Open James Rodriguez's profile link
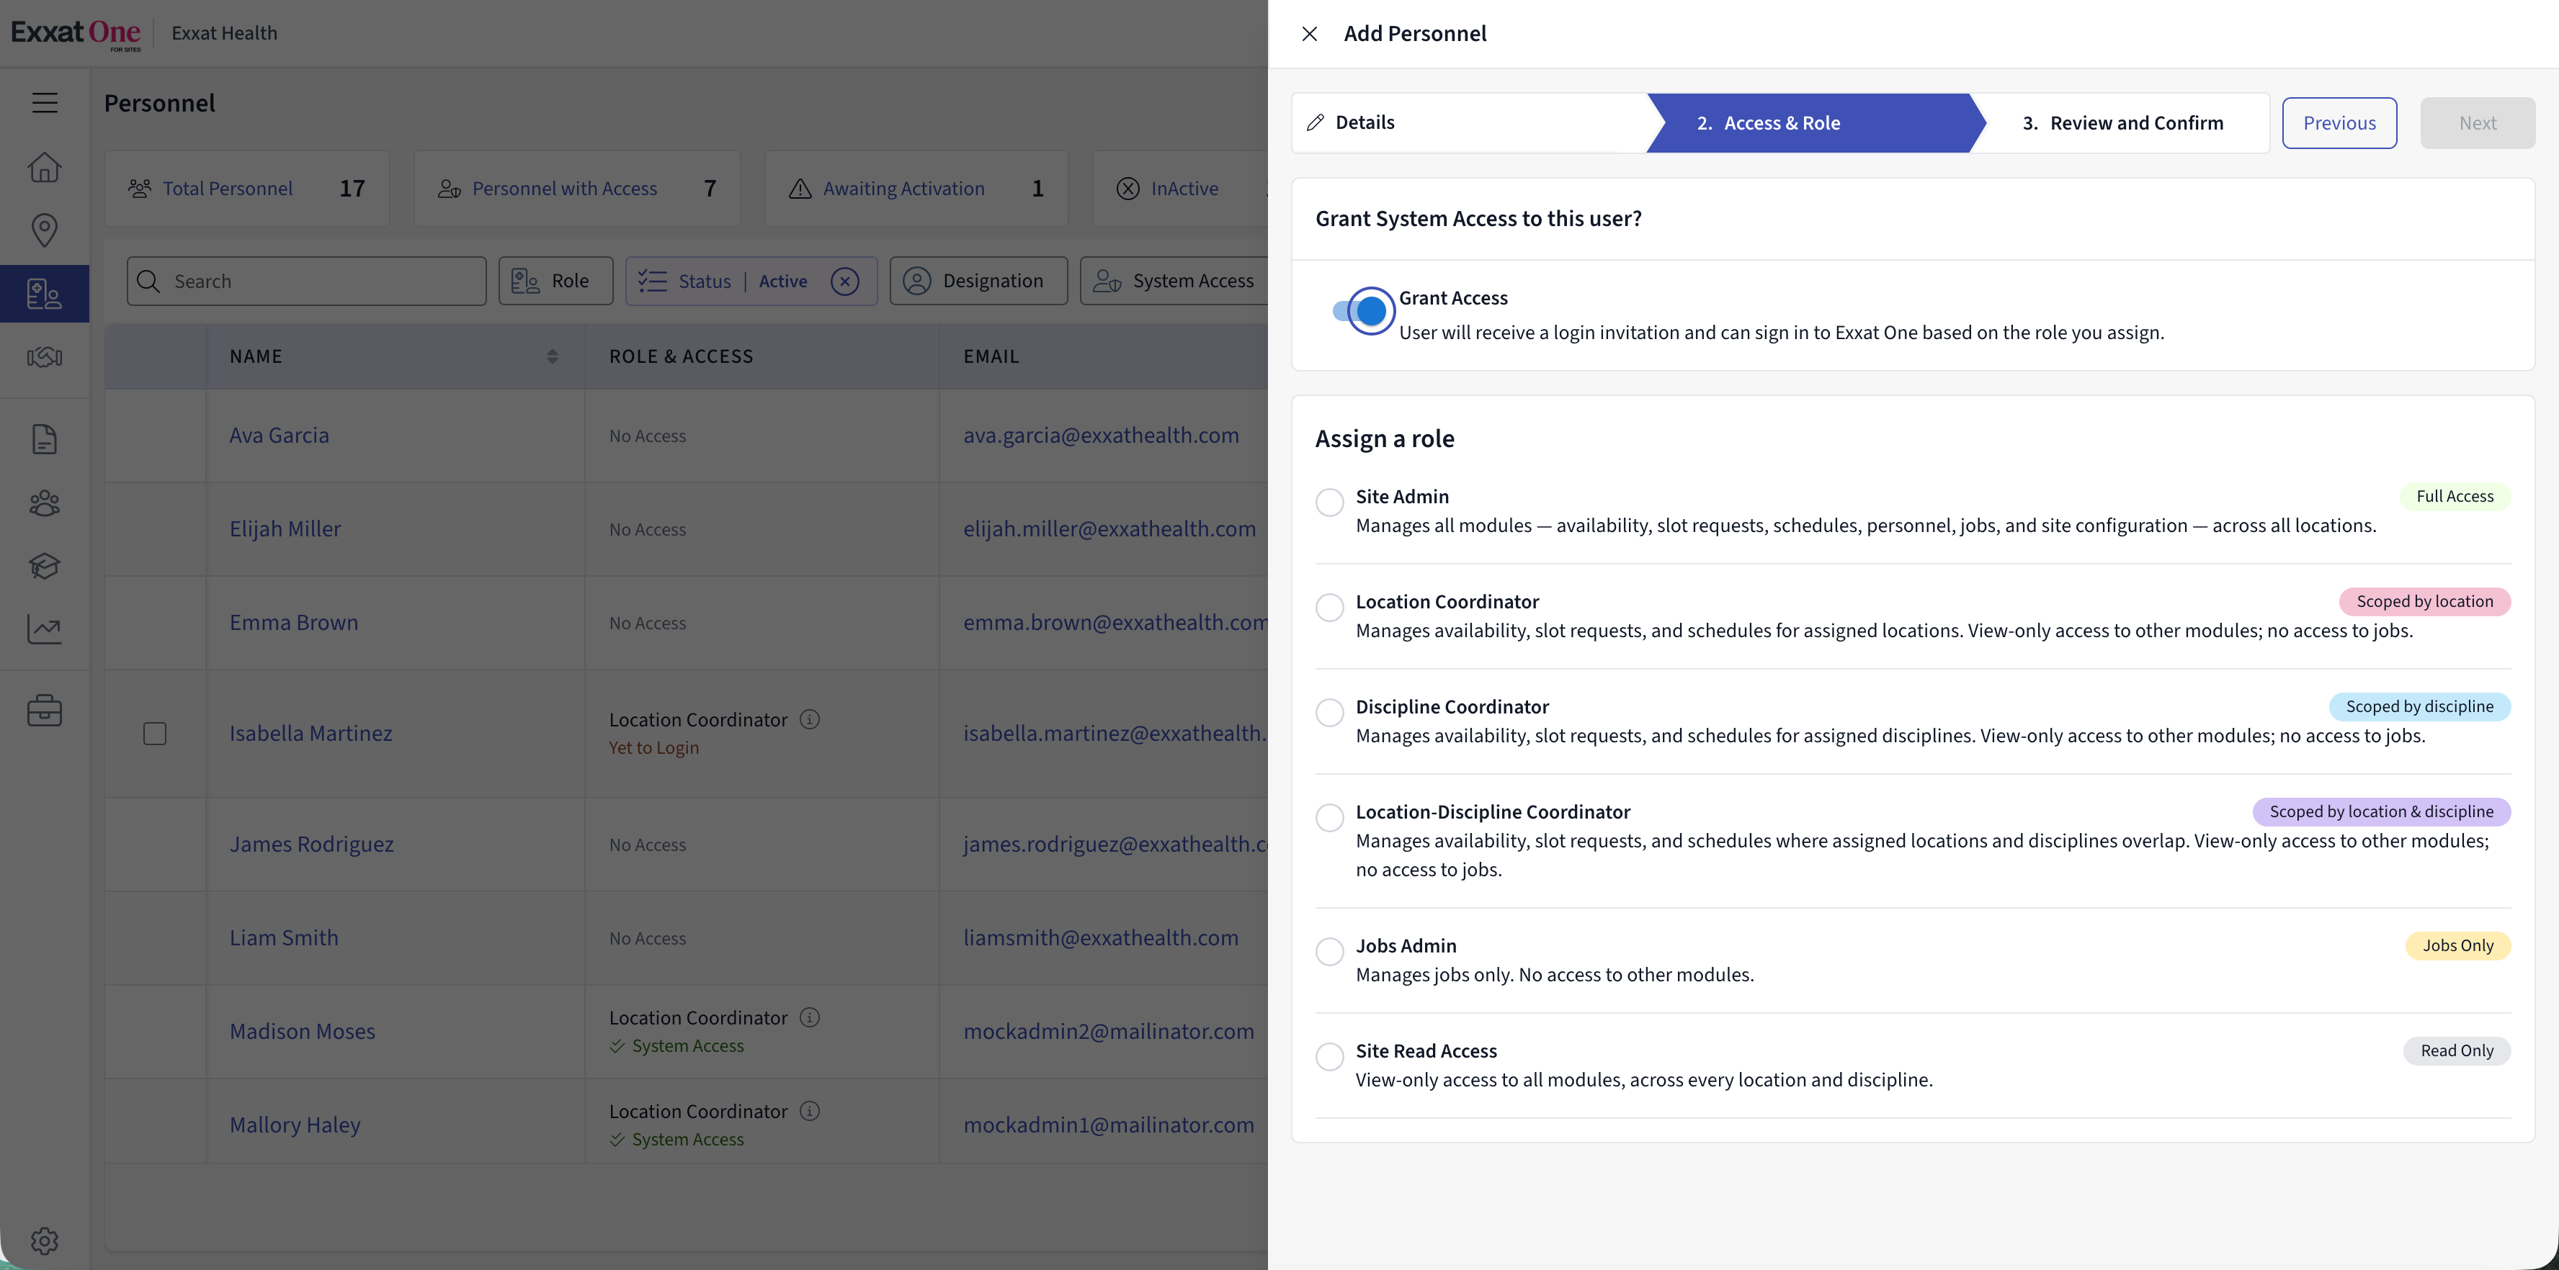This screenshot has width=2559, height=1270. click(x=312, y=844)
